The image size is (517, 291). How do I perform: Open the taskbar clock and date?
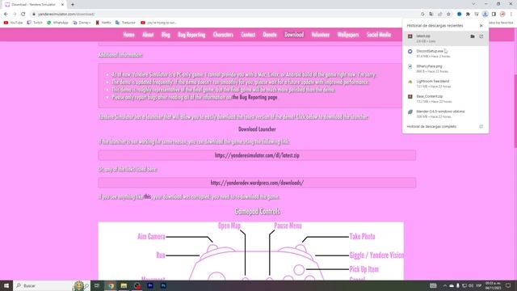pos(493,285)
